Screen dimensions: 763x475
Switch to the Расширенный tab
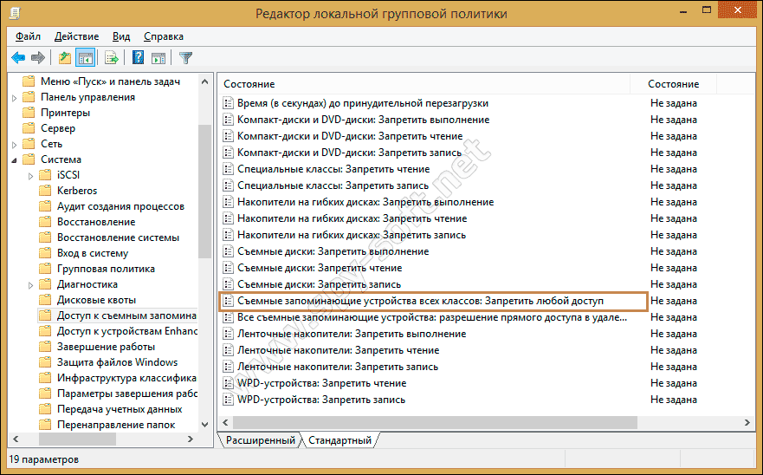tap(260, 440)
